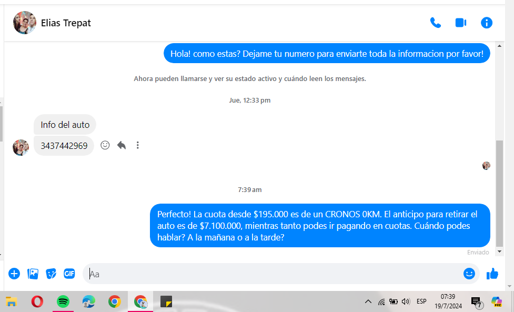Attach a photo or file

click(33, 273)
